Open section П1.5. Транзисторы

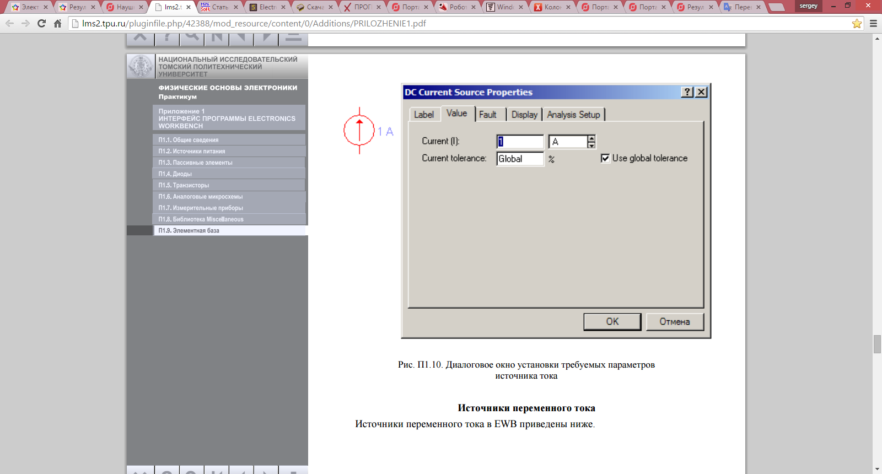click(x=229, y=185)
